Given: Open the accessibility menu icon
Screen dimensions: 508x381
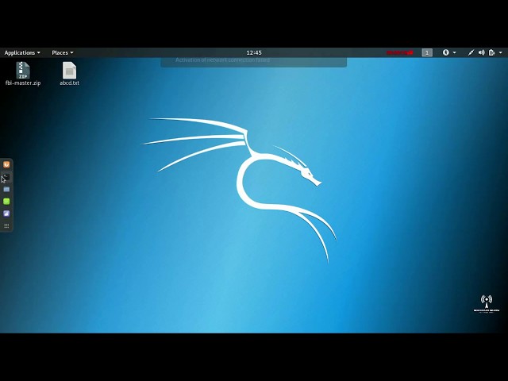Looking at the screenshot, I should click(446, 52).
